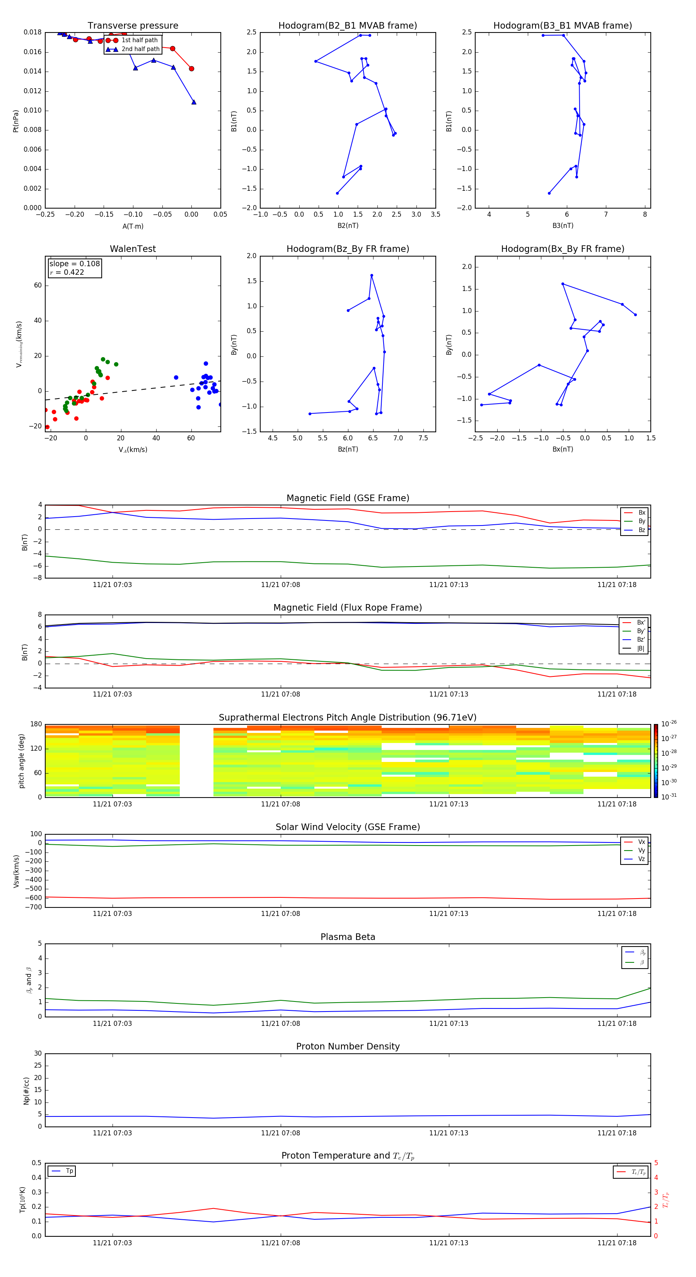Screen dimensions: 696x1277
Task: Click the '180' tick on pitch angle axis
Action: pyautogui.click(x=36, y=724)
